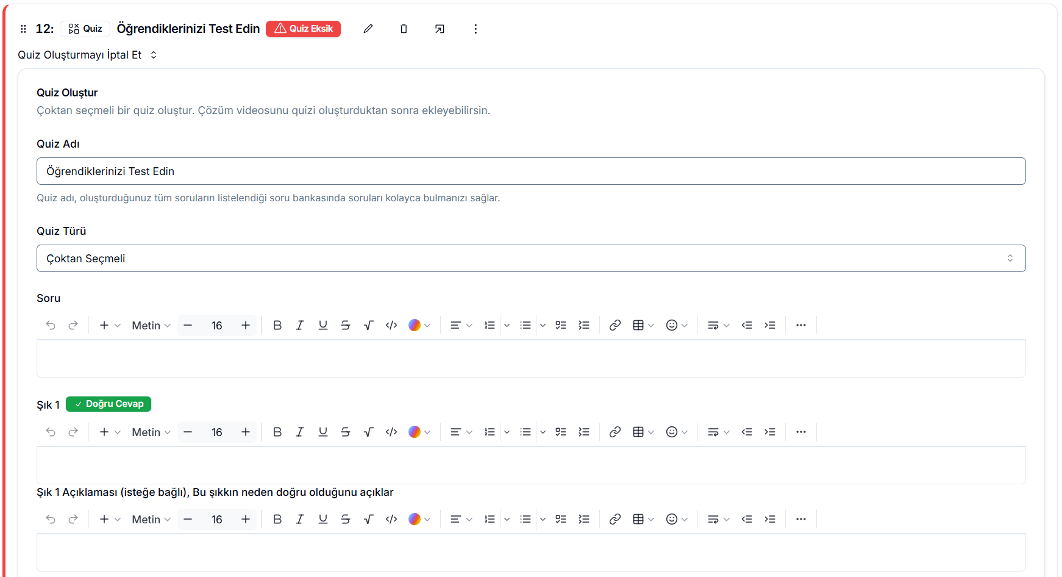The width and height of the screenshot is (1062, 577).
Task: Open Metin style dropdown in Şık 1 editor
Action: click(x=151, y=432)
